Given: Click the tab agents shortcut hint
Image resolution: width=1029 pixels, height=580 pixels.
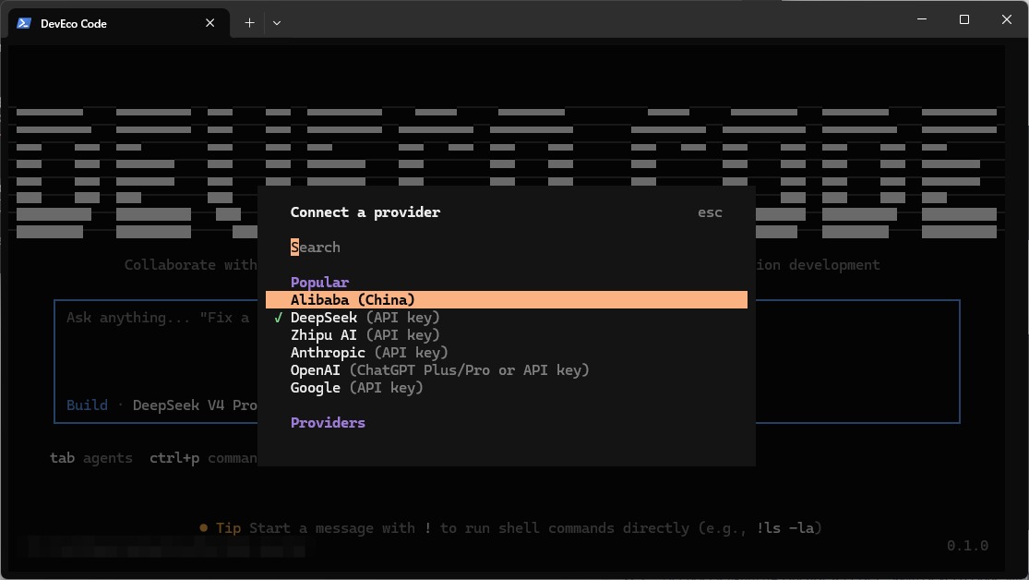Looking at the screenshot, I should click(x=91, y=458).
